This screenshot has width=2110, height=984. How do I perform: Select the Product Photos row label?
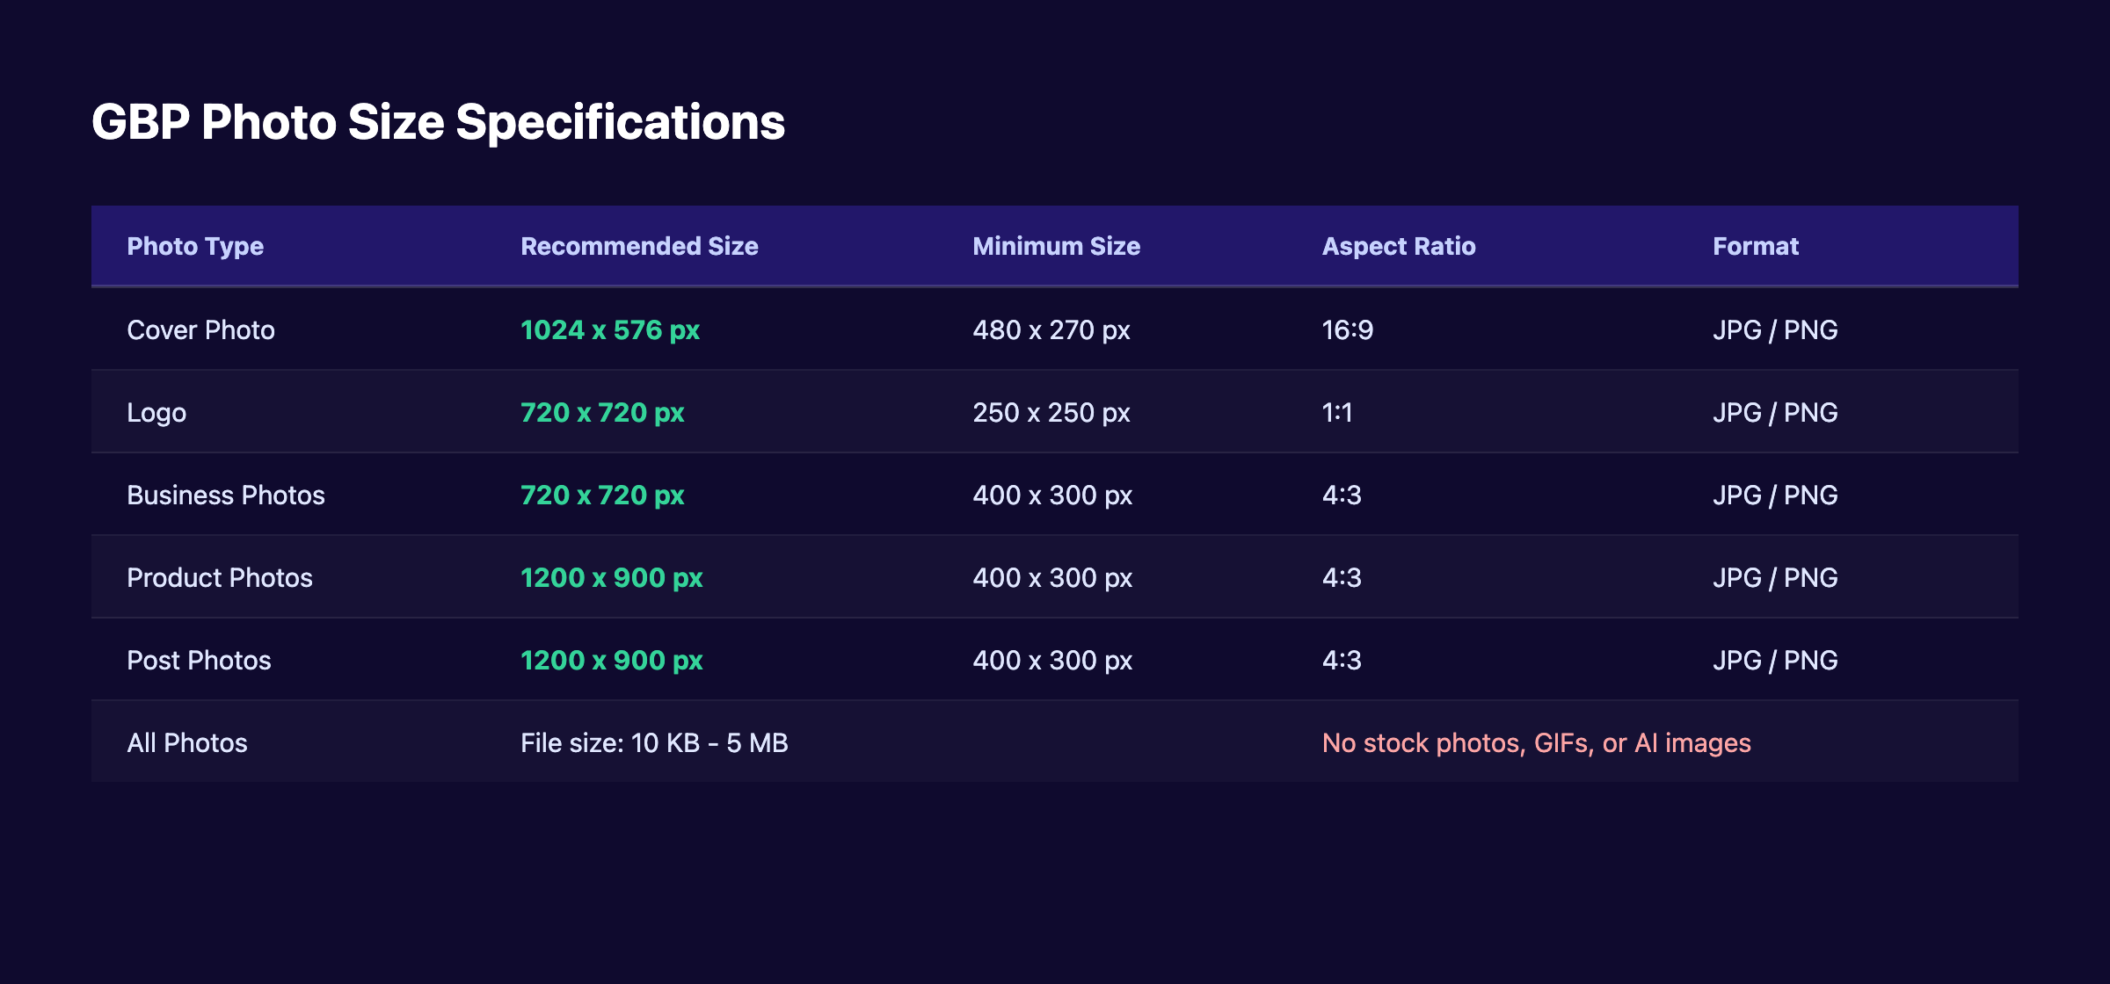click(x=219, y=577)
